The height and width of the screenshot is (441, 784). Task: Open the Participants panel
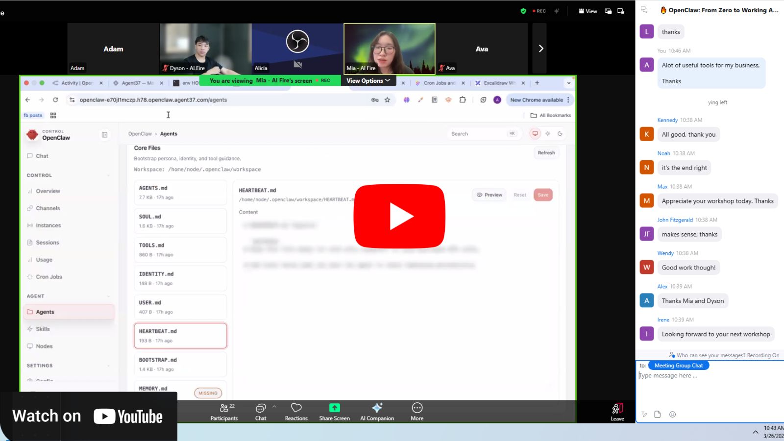pos(224,411)
